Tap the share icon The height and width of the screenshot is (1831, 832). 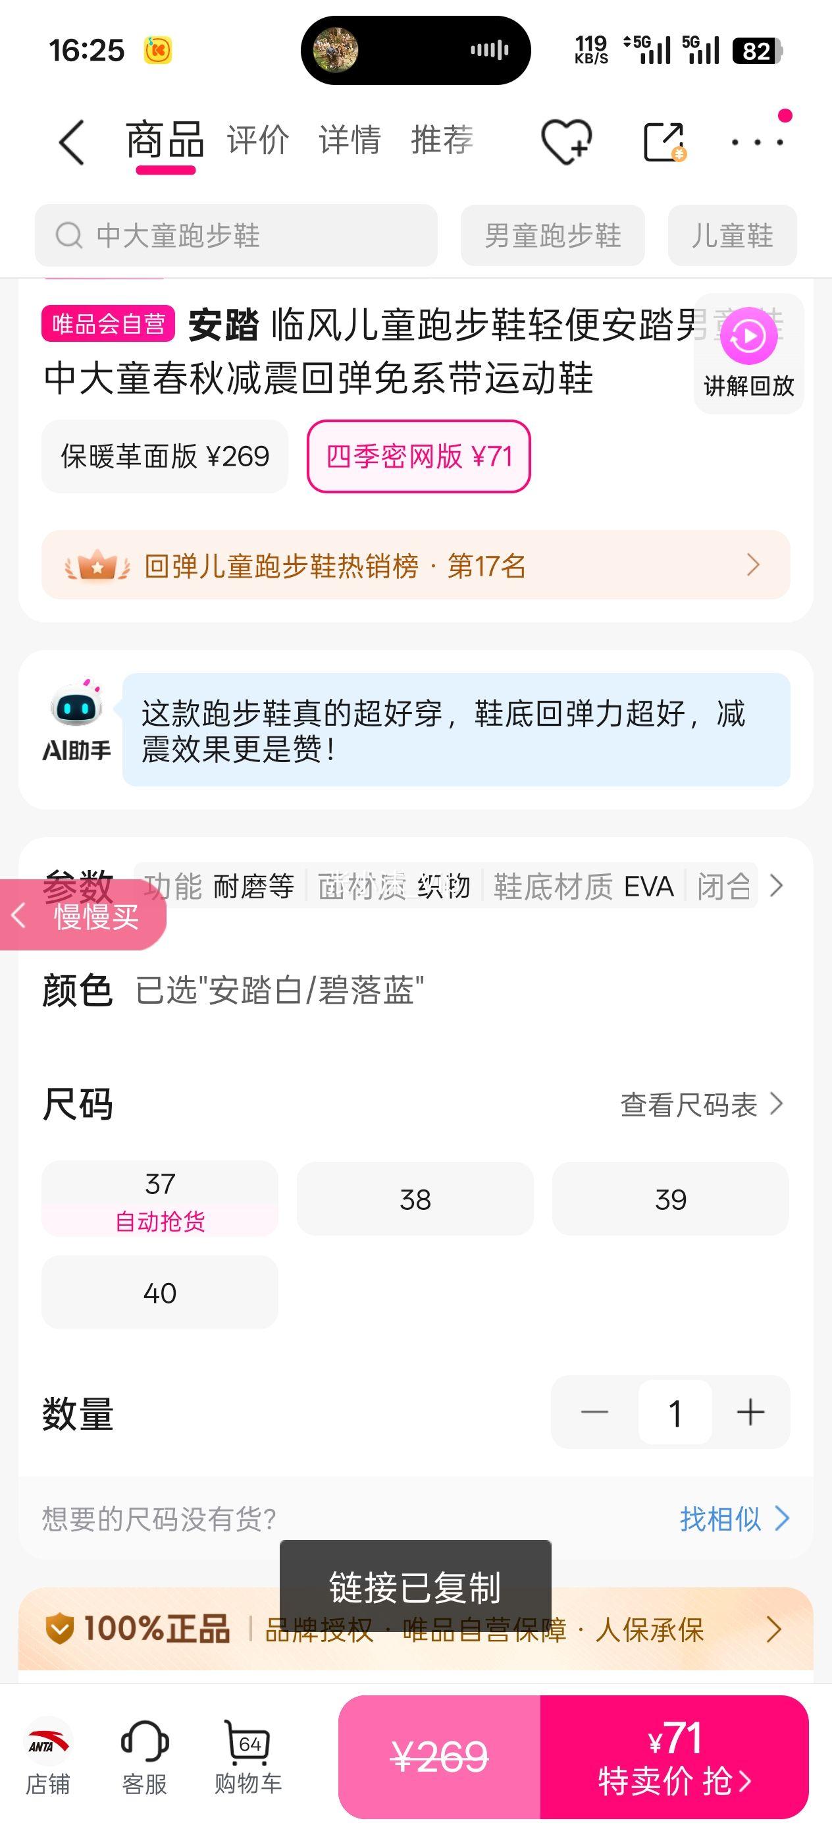(x=663, y=142)
